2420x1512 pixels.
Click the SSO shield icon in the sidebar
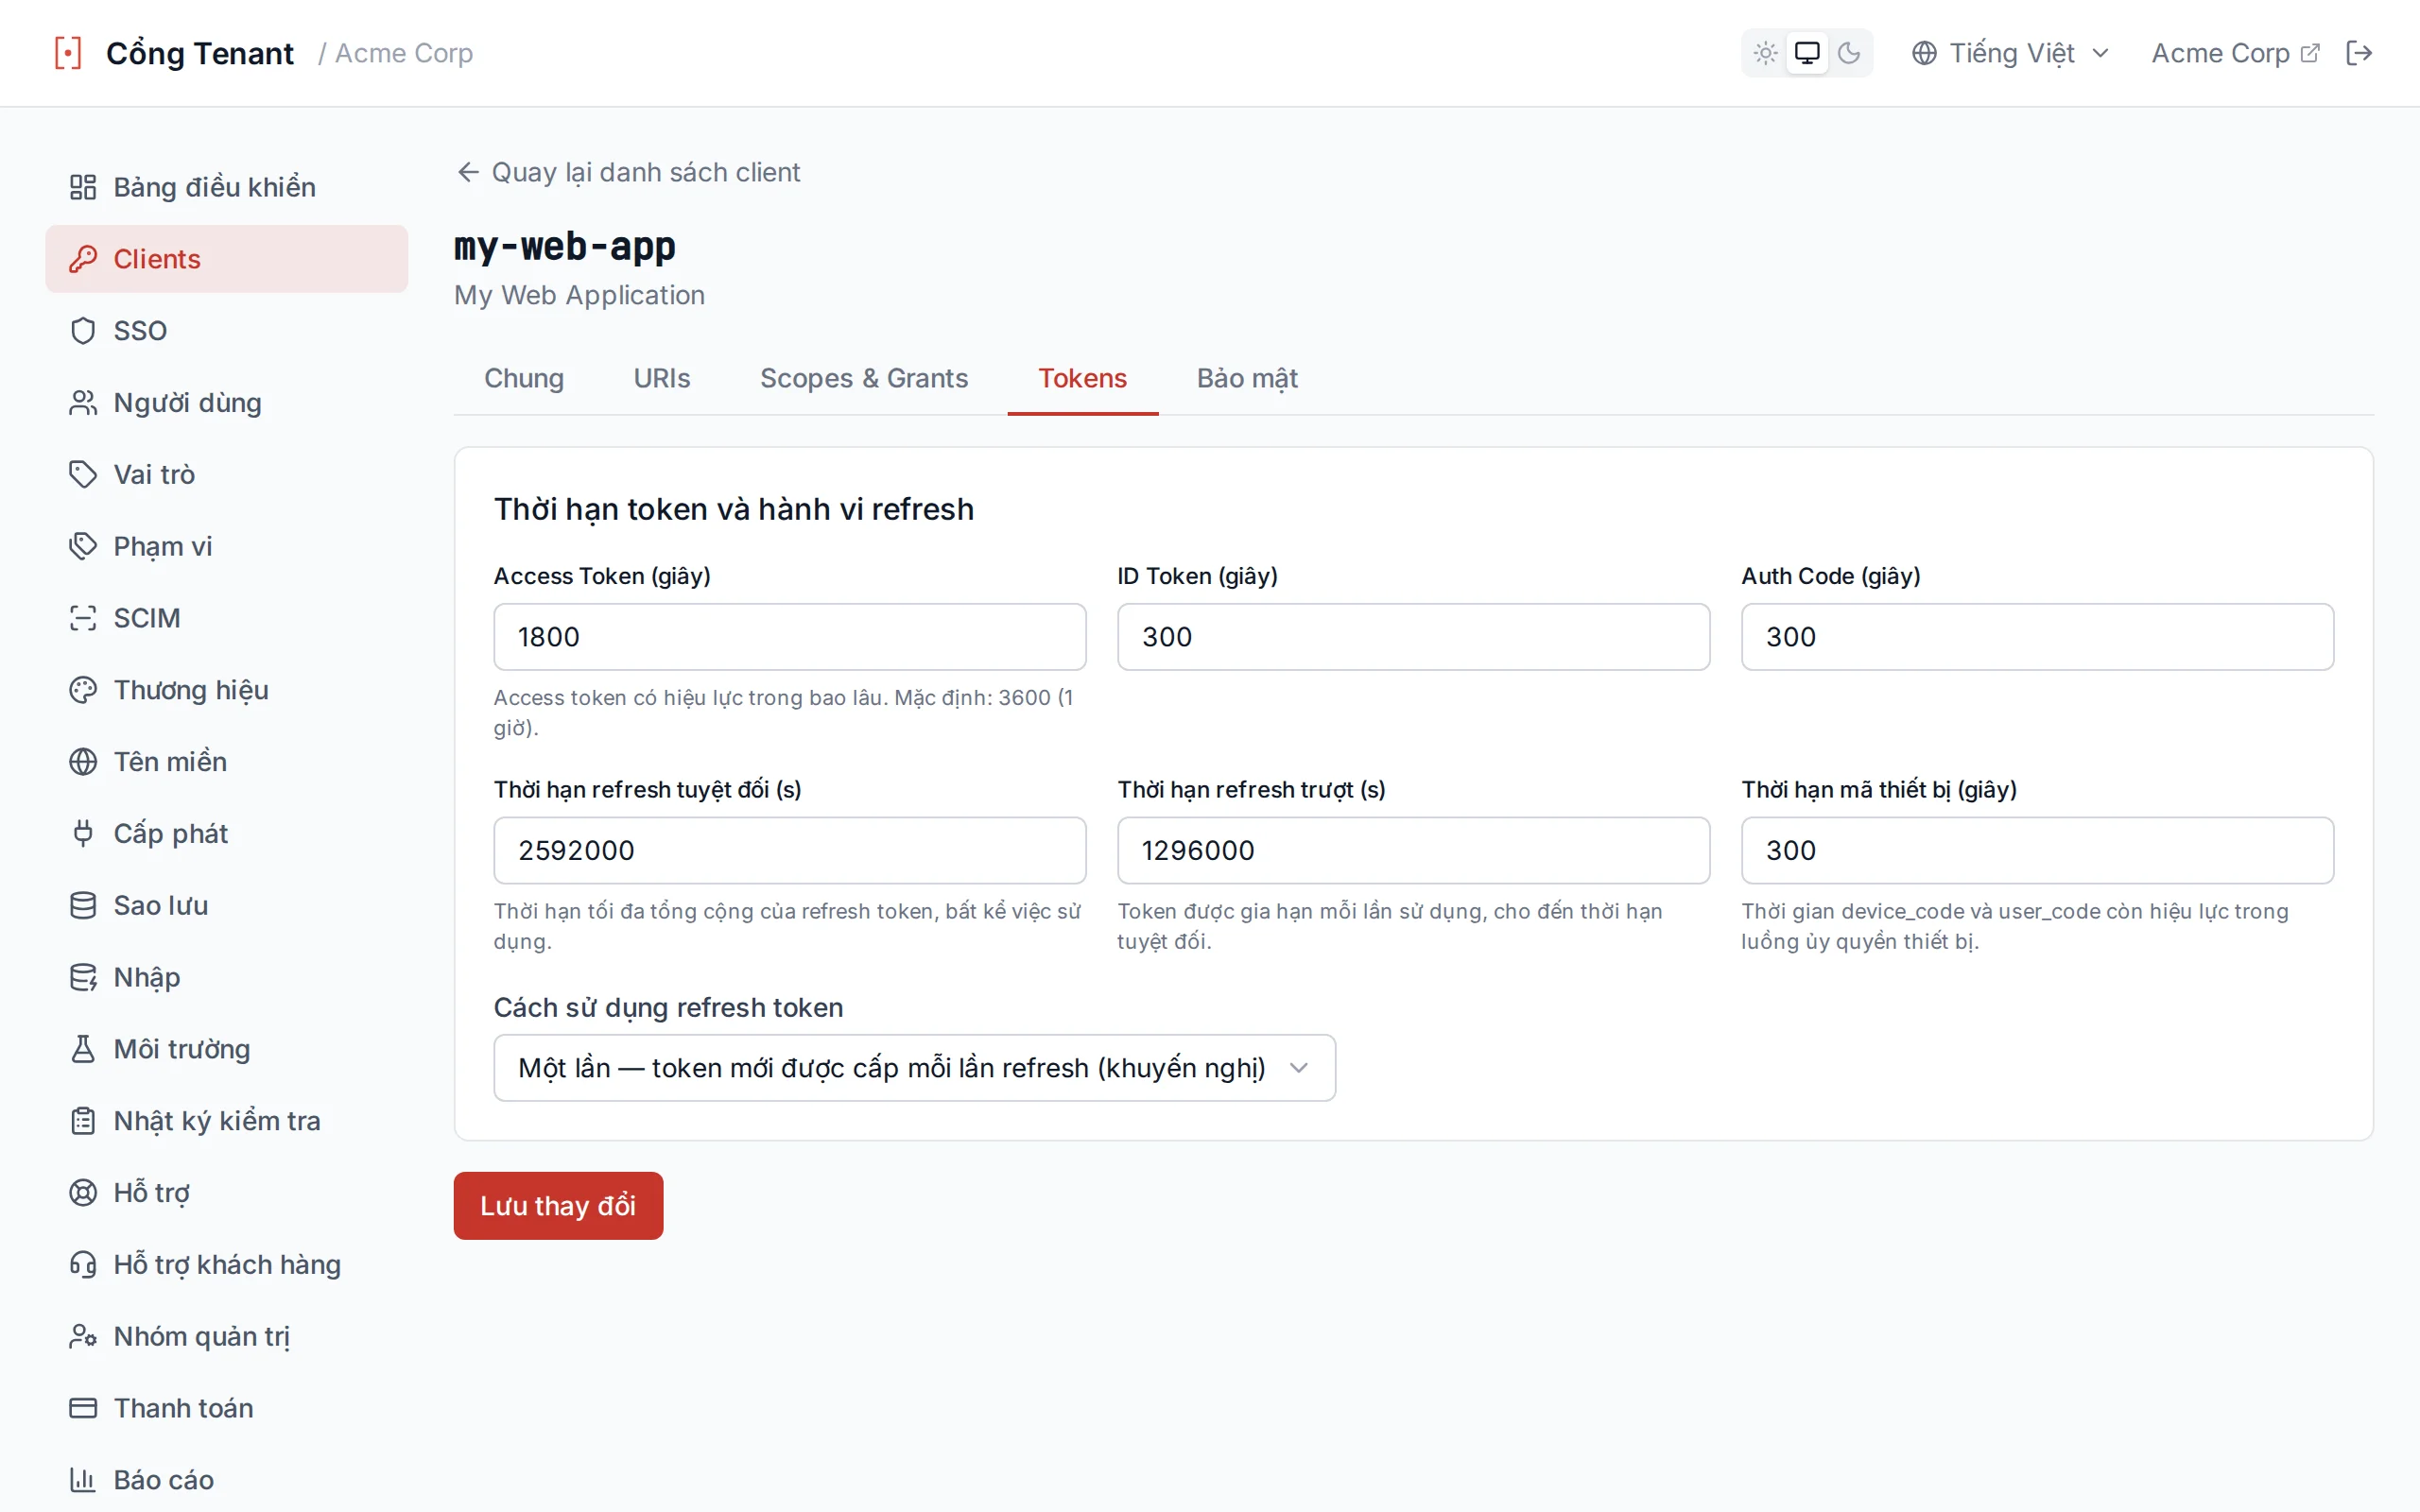coord(83,331)
